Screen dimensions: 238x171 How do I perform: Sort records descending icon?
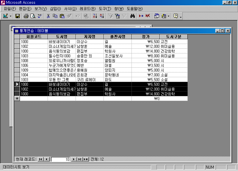102,16
